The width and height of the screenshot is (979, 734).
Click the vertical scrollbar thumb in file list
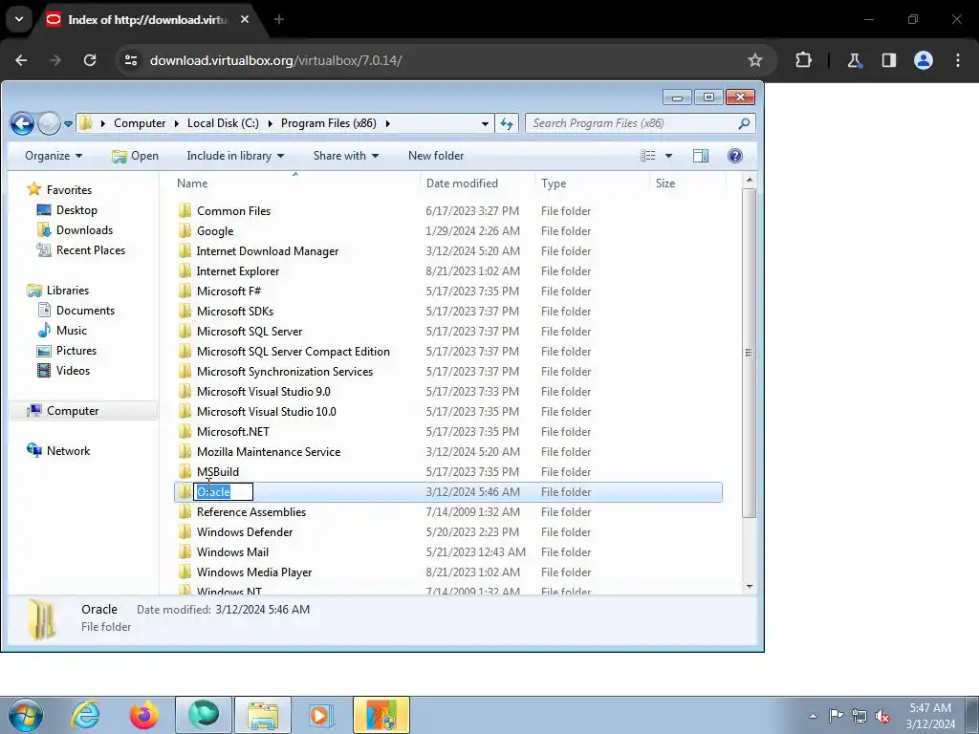[x=750, y=353]
